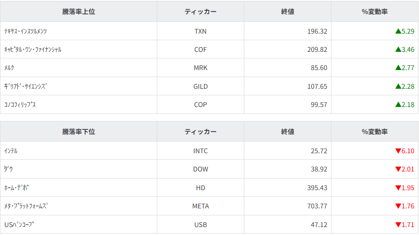419x235 pixels.
Task: Open the インテル stock link
Action: tap(11, 151)
